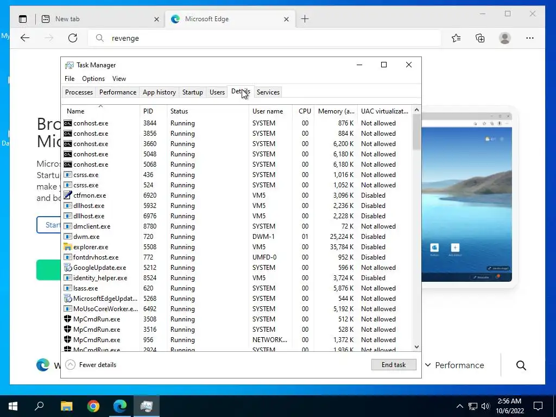Viewport: 556px width, 417px height.
Task: Click the GoogleUpdate.exe process icon
Action: click(68, 267)
